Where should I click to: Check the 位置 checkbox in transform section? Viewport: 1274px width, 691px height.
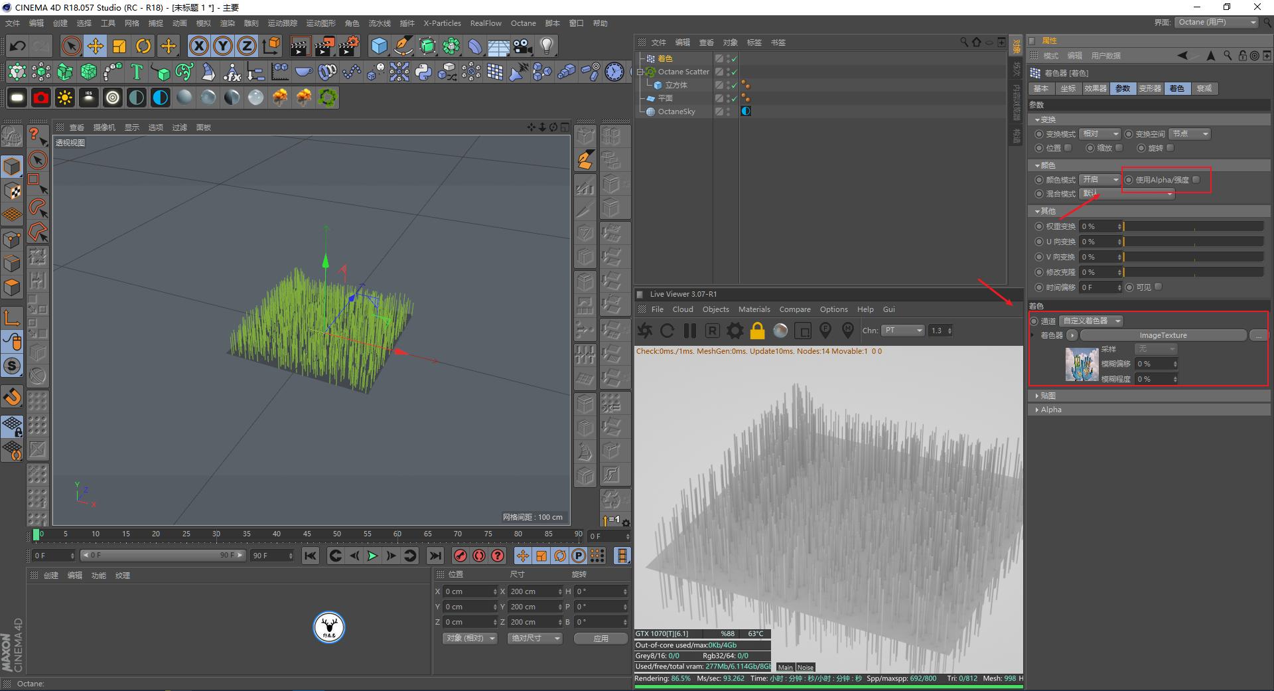point(1068,148)
